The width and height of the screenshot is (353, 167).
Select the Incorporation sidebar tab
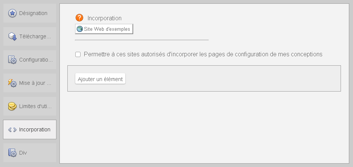pos(30,129)
